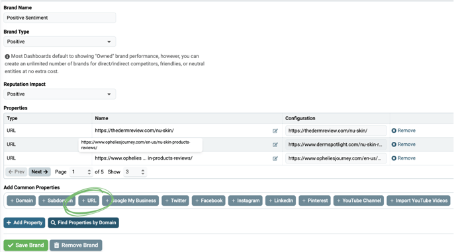Edit name of thedermreview.com URL property
This screenshot has width=454, height=252.
(x=275, y=131)
